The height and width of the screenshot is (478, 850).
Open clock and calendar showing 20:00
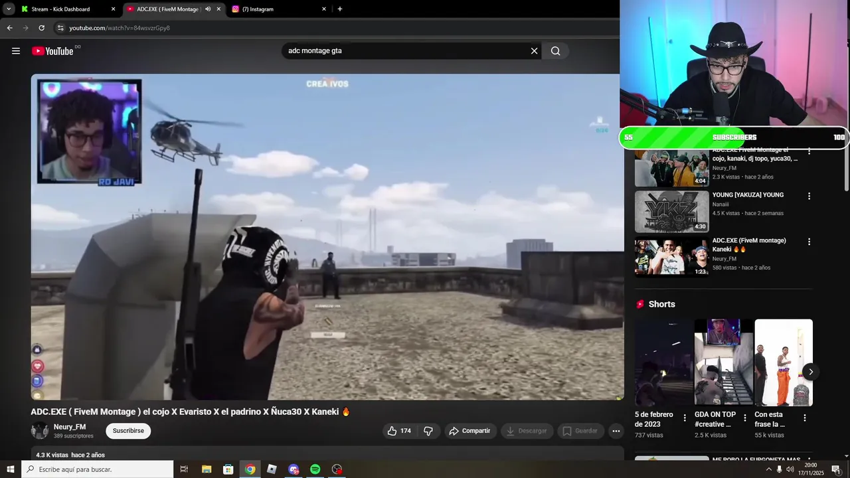click(x=811, y=469)
